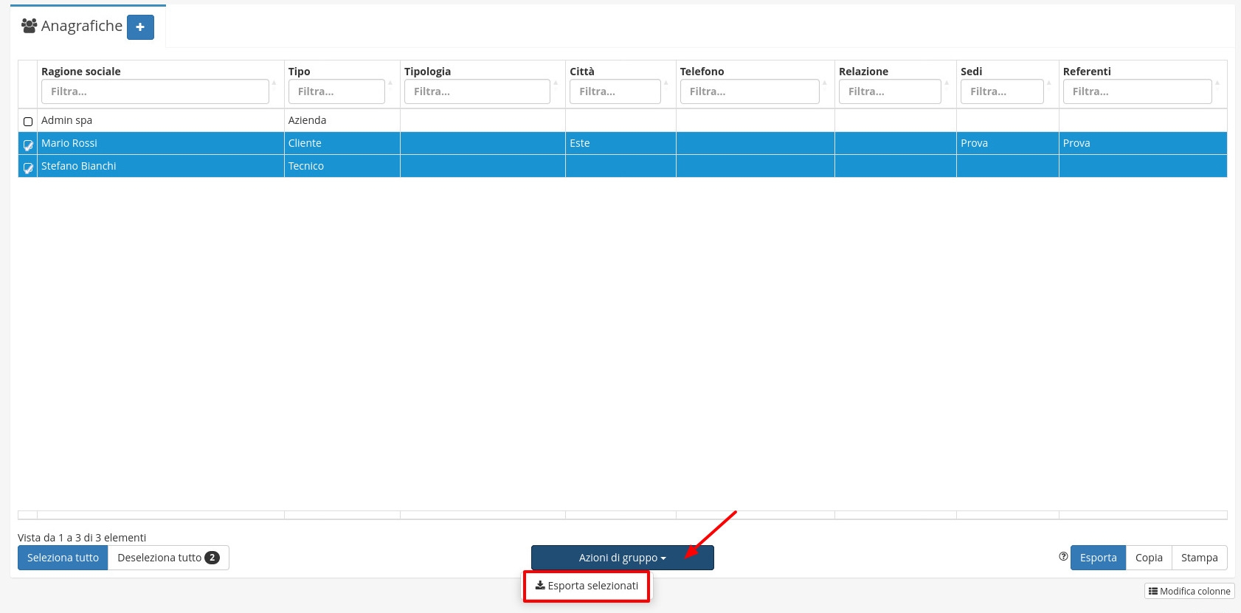This screenshot has width=1241, height=613.
Task: Click the help question mark icon near Esporta
Action: coord(1063,557)
